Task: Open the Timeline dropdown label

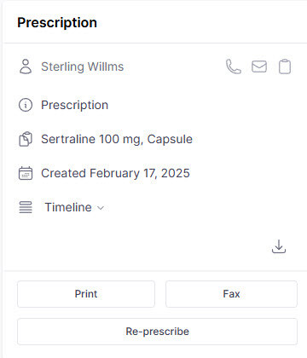Action: coord(68,207)
